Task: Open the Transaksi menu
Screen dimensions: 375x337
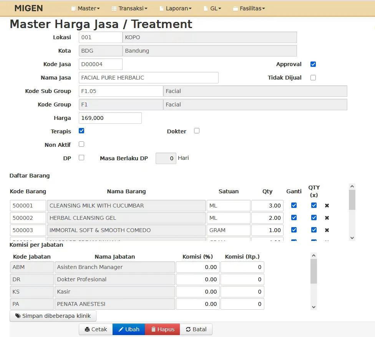Action: point(129,8)
